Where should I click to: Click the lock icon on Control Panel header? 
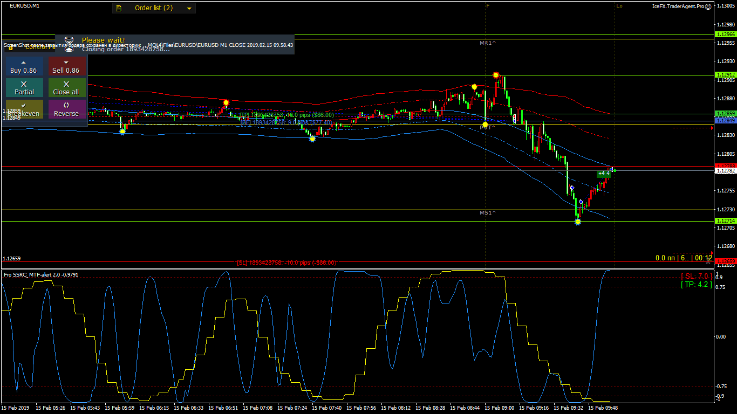(11, 47)
